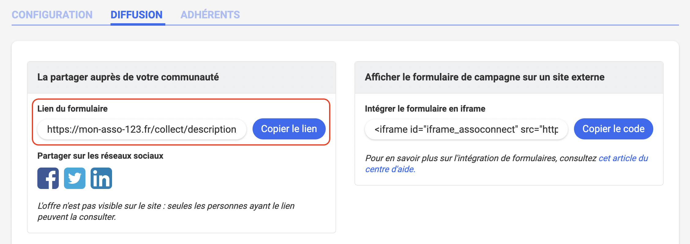Image resolution: width=690 pixels, height=244 pixels.
Task: Select the https://mon-asso-123.fr link text
Action: tap(142, 129)
